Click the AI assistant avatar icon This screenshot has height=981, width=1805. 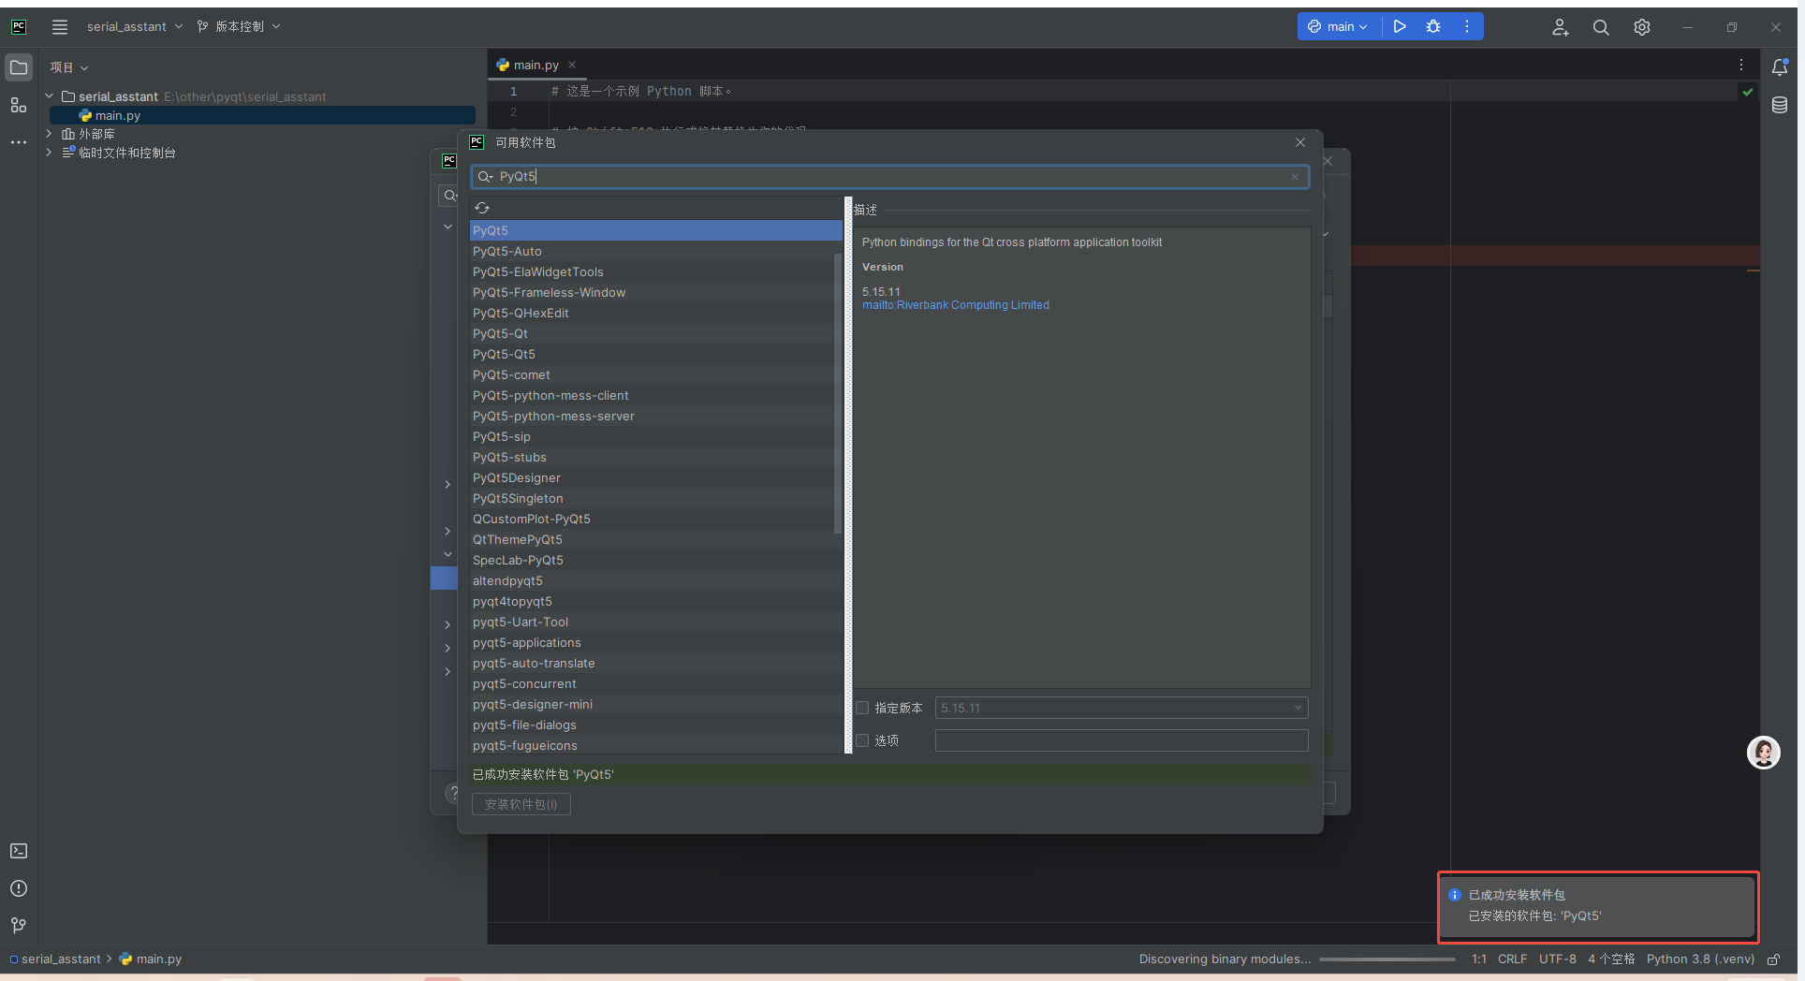point(1764,753)
